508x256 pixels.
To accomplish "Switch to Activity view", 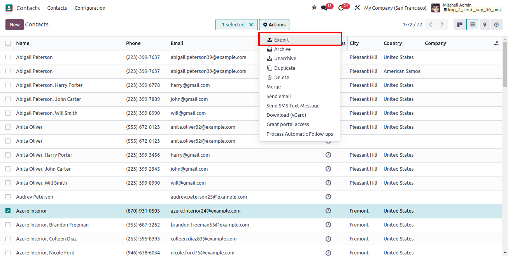I will pyautogui.click(x=497, y=24).
